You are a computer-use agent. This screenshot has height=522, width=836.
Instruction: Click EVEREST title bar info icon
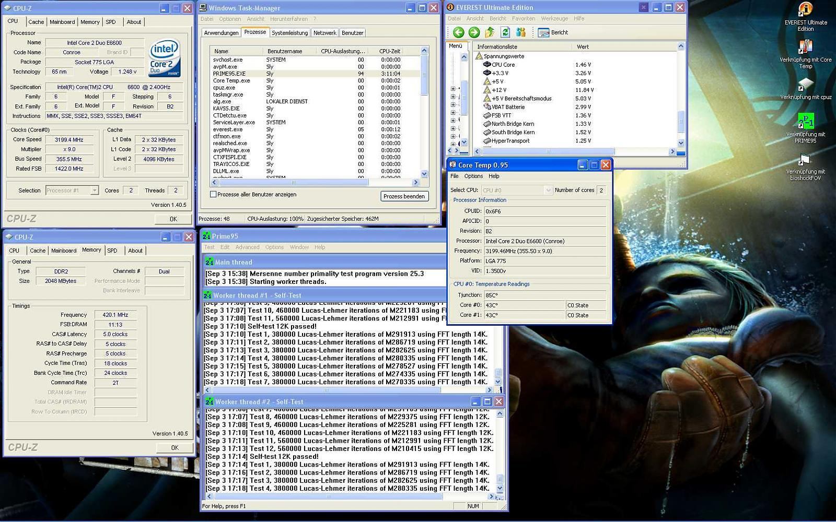point(450,7)
